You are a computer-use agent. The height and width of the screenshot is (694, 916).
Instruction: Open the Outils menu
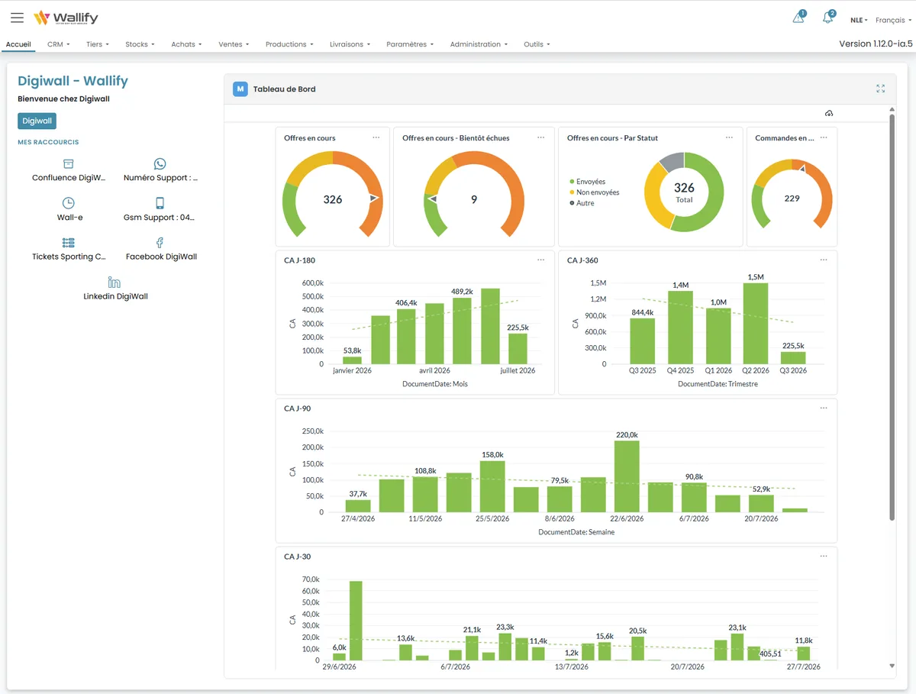[537, 44]
